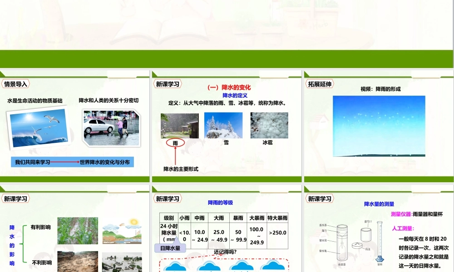
Task: Click the red oval around 雨
Action: coord(175,143)
